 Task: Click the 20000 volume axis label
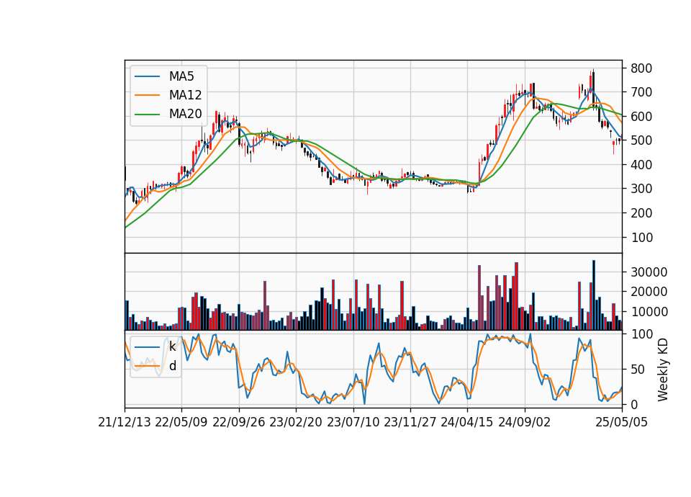[649, 292]
